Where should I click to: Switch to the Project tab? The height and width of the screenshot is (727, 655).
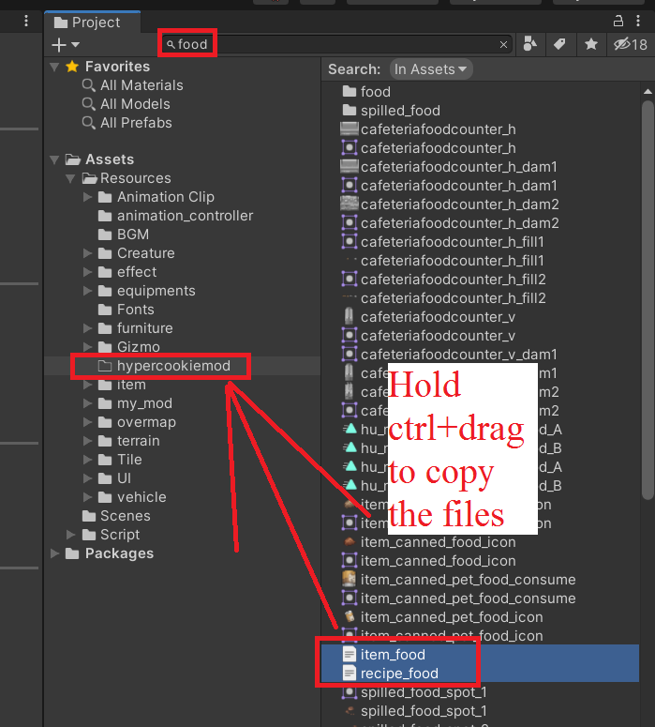click(x=92, y=23)
